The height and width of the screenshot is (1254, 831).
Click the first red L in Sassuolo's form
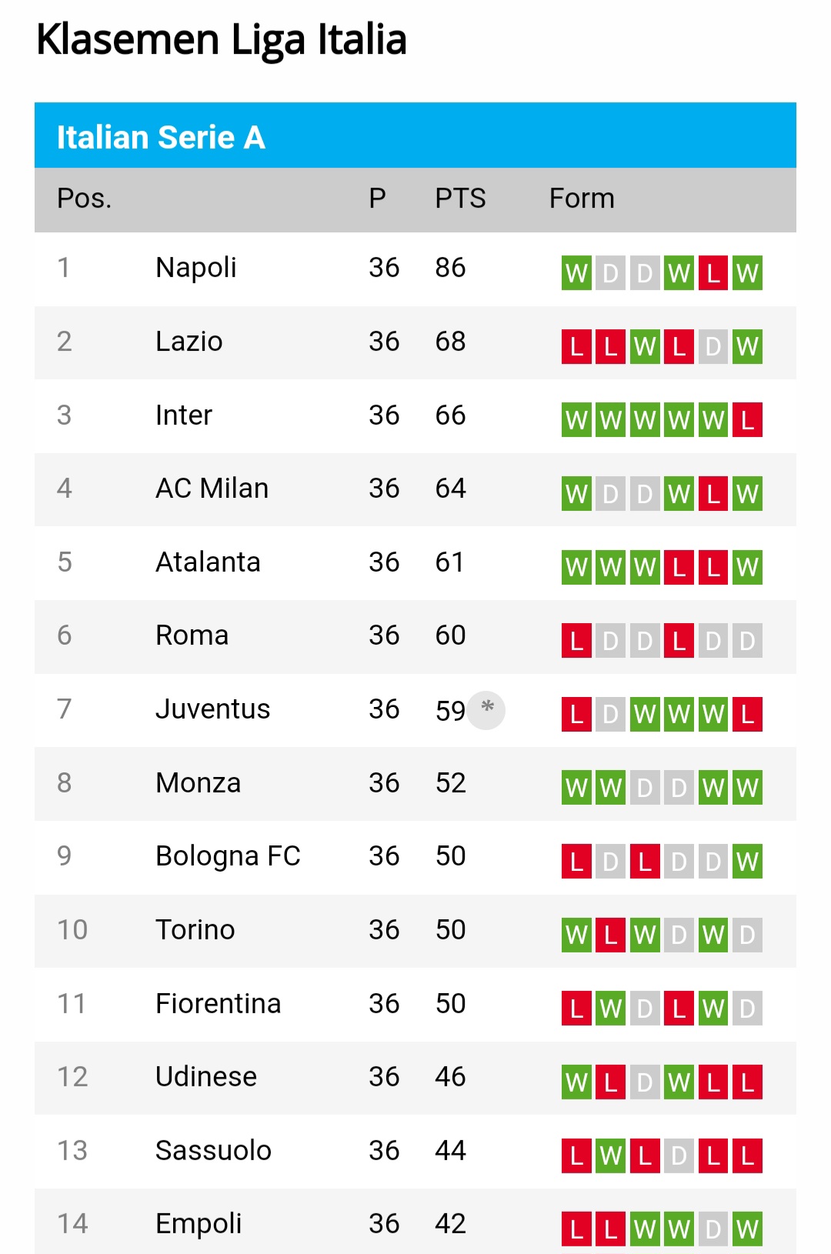576,1156
